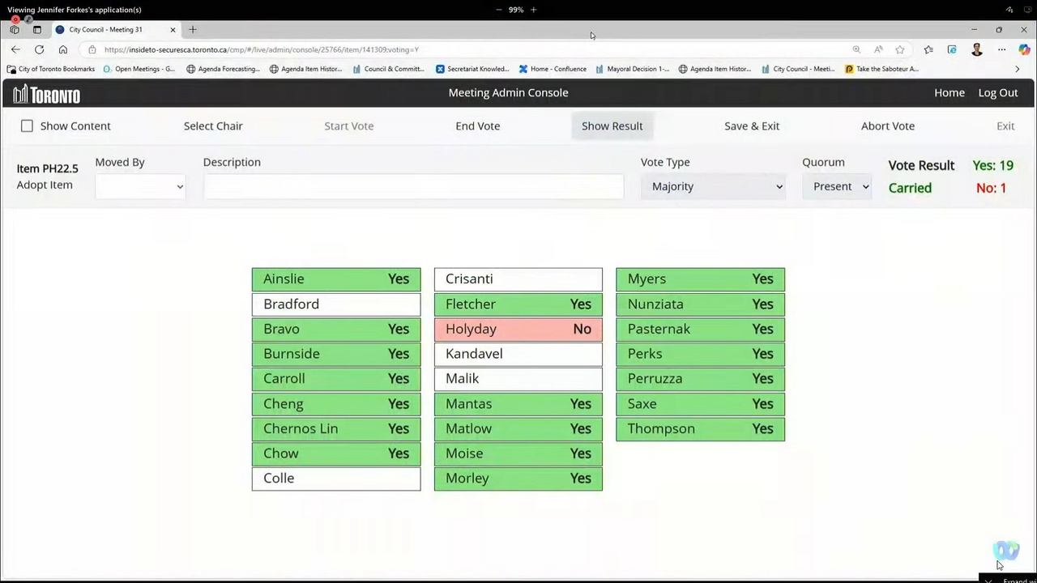
Task: Click the Save & Exit button
Action: coord(751,126)
